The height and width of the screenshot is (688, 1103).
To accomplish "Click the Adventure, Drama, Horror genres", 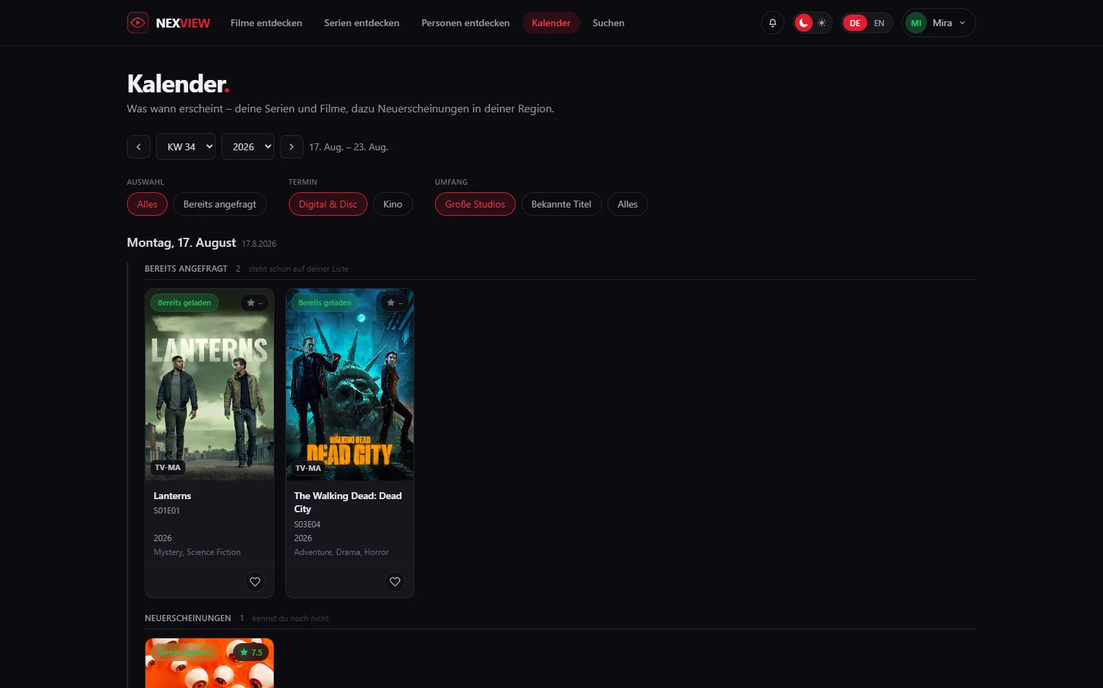I will tap(341, 552).
